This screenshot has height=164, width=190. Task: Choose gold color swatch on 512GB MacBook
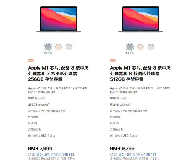(x=140, y=47)
